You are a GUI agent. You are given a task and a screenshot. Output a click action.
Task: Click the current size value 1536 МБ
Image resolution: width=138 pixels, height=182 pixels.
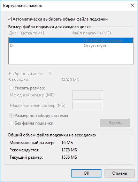(69, 157)
